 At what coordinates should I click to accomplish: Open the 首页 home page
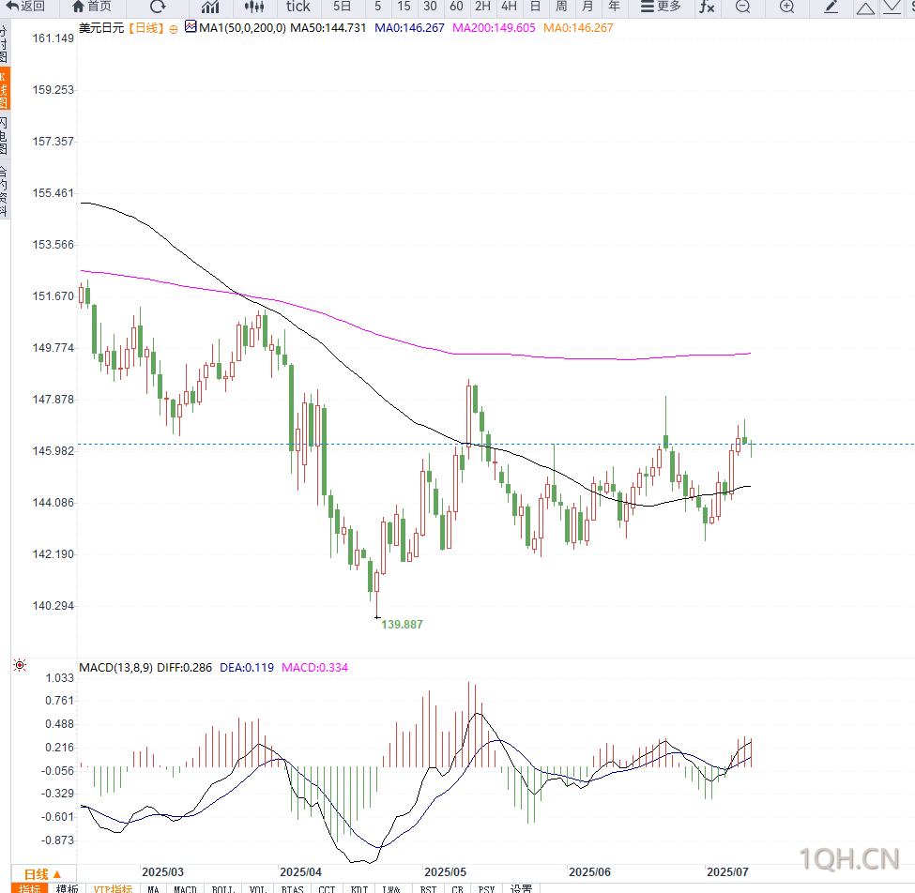[92, 7]
